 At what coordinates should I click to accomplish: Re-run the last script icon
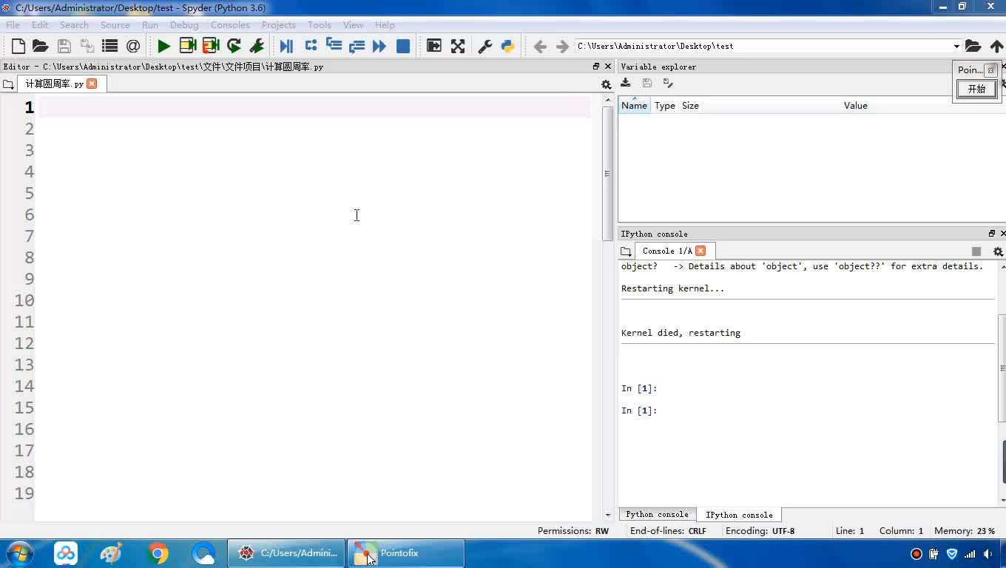(234, 46)
